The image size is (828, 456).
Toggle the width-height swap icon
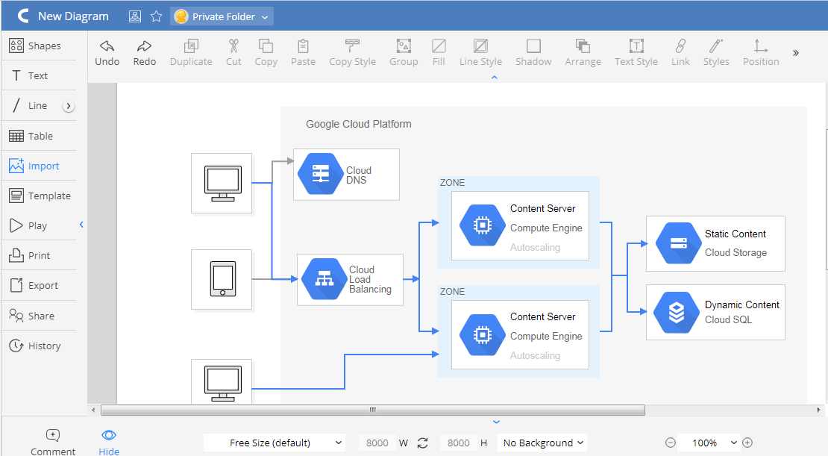click(x=423, y=443)
